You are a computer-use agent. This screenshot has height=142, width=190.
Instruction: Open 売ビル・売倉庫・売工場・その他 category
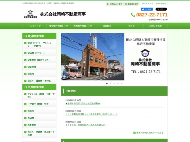click(x=39, y=133)
